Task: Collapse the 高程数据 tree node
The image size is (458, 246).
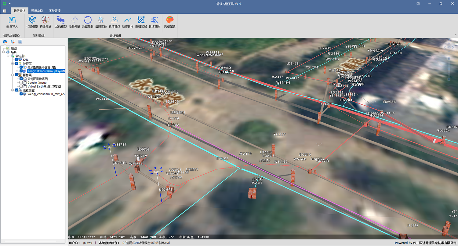Action: 13,90
